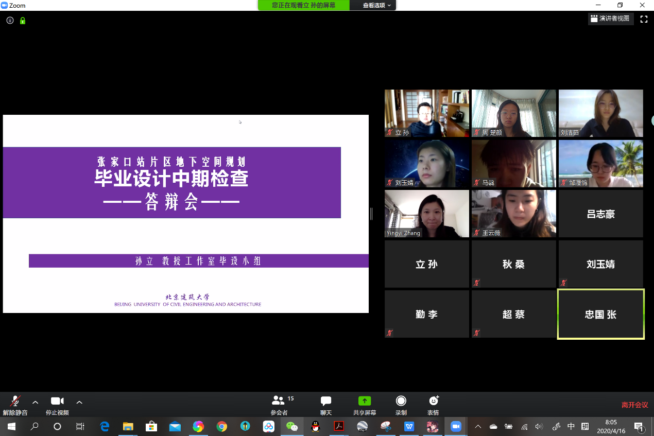Viewport: 654px width, 436px height.
Task: Click the green Share Screen icon
Action: click(x=364, y=401)
